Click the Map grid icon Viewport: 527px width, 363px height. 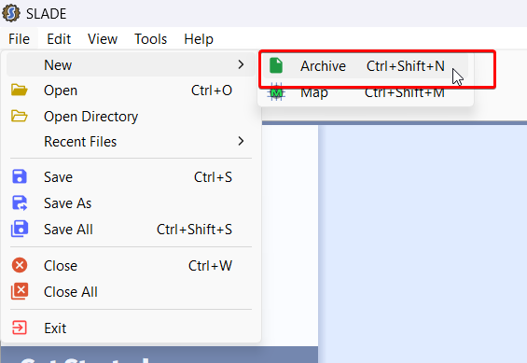(x=276, y=92)
